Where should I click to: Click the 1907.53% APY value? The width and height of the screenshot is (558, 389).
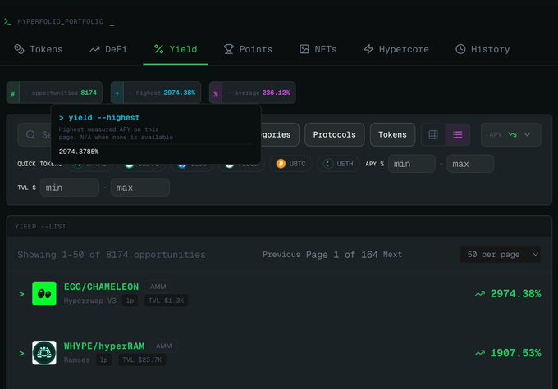pyautogui.click(x=515, y=353)
